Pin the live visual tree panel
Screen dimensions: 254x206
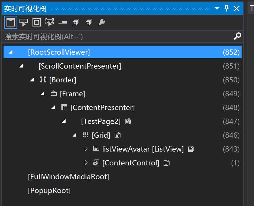(227, 9)
